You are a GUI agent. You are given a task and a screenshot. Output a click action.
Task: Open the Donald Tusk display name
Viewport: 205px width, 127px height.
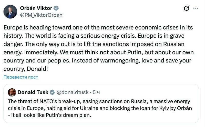tap(33, 92)
